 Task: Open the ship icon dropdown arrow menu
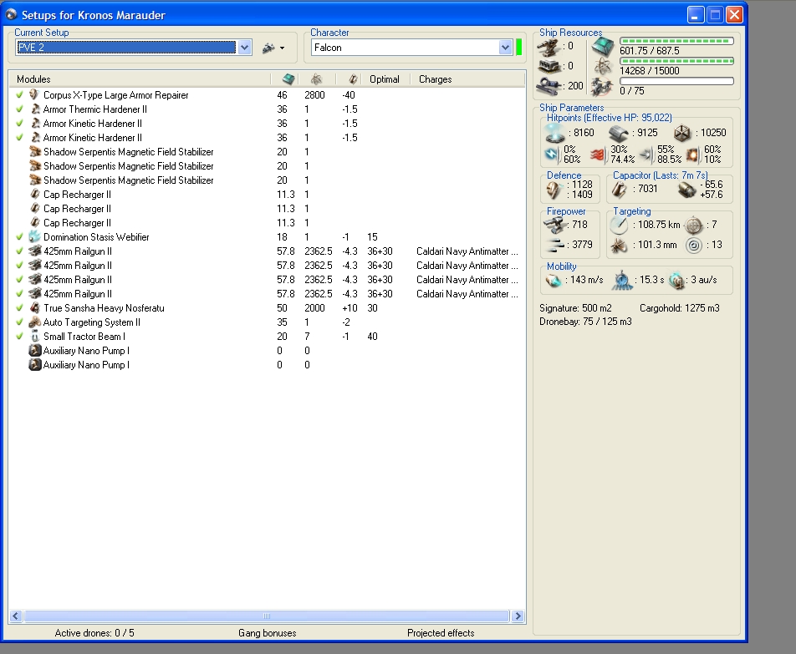tap(282, 48)
